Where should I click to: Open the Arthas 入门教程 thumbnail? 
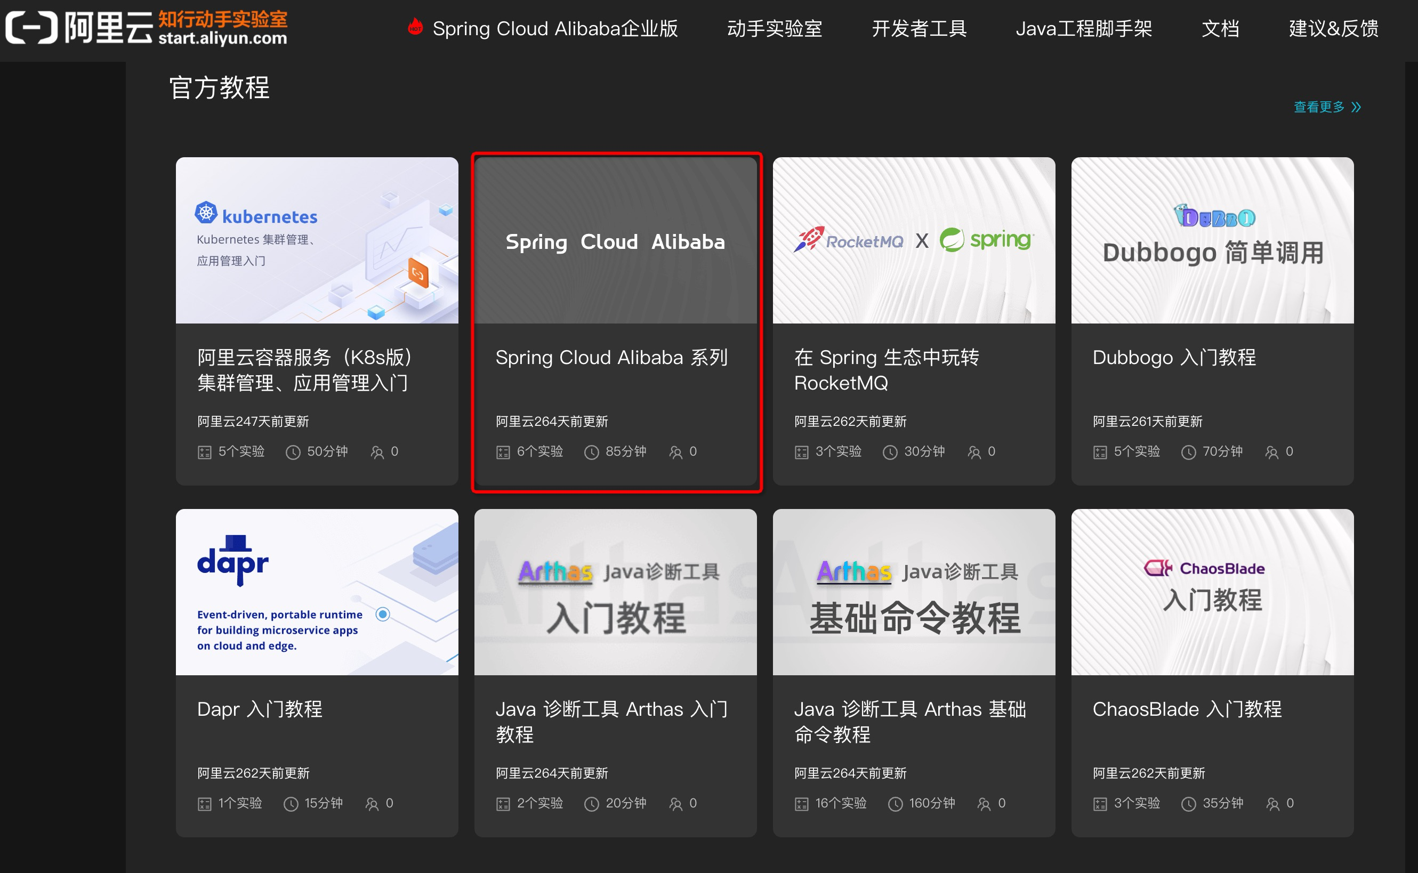pos(616,592)
